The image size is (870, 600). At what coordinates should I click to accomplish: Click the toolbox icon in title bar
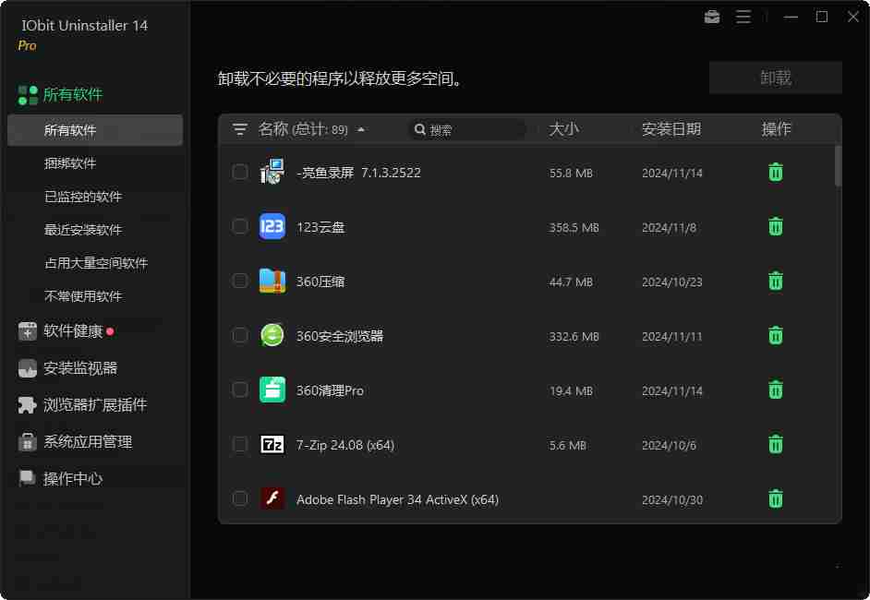712,17
